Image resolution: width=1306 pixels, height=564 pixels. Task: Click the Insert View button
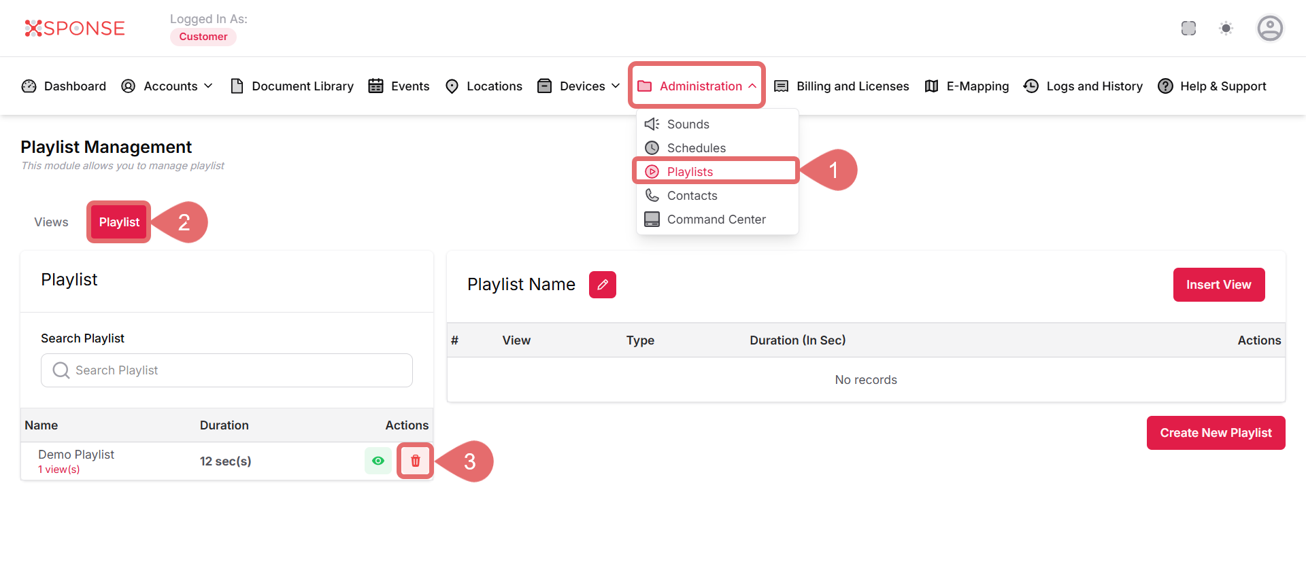1218,285
